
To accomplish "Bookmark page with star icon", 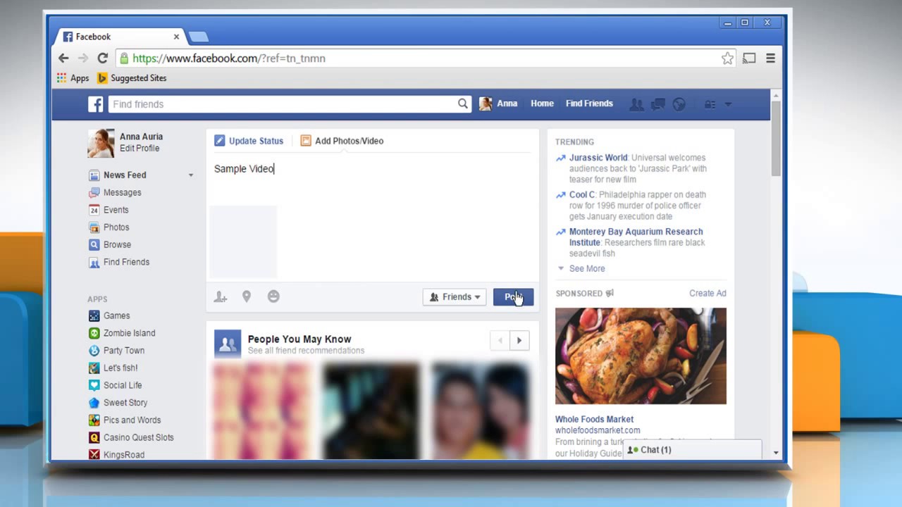I will [x=727, y=58].
